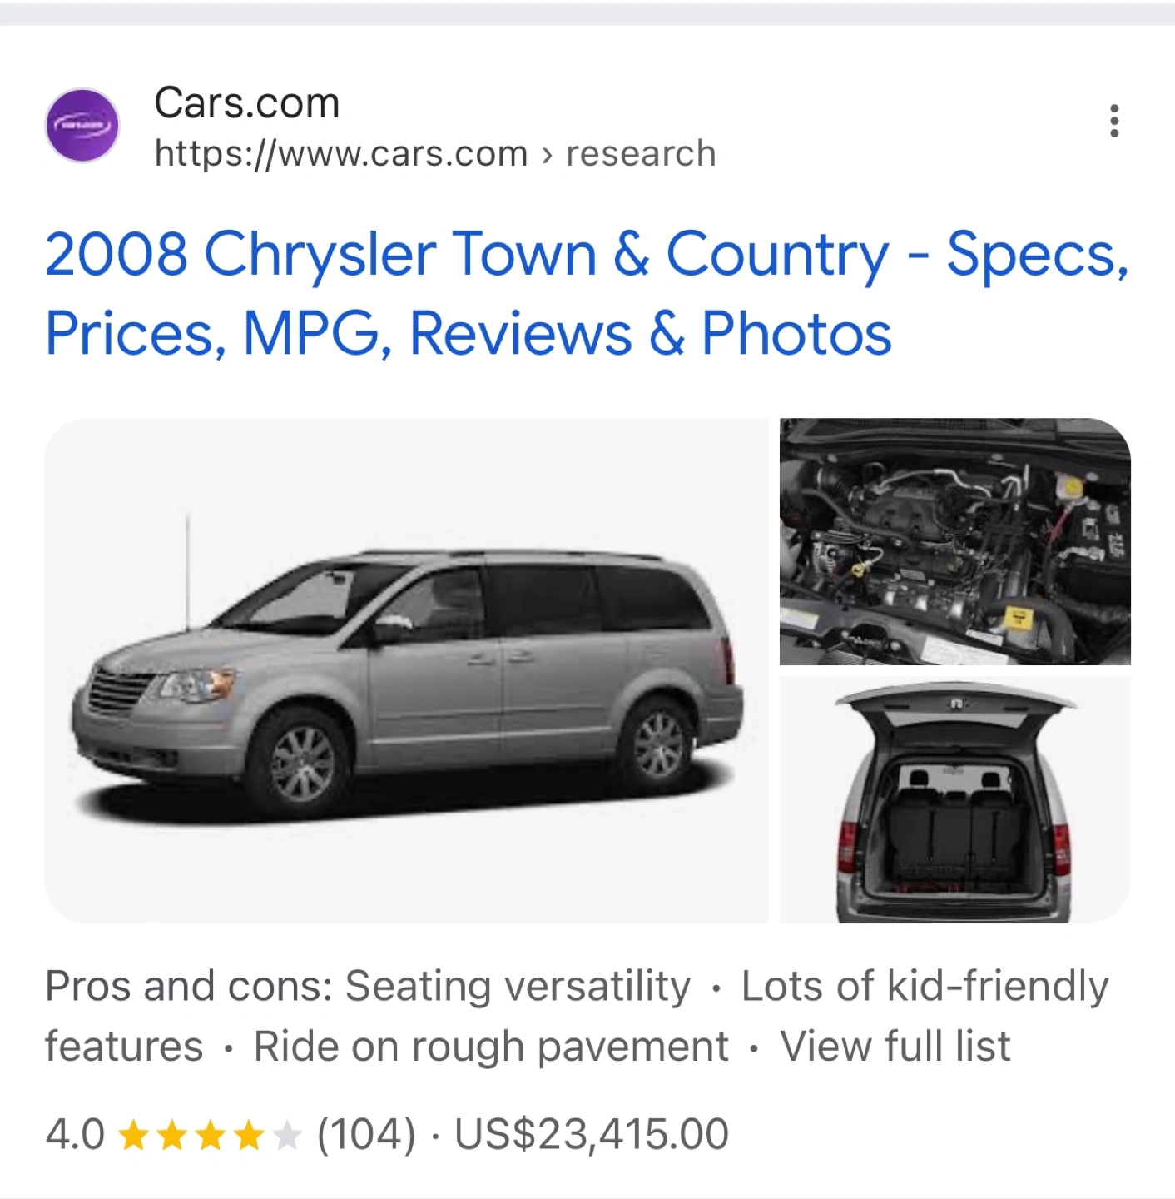Open the (104) reviews count
This screenshot has height=1199, width=1175.
point(366,1135)
